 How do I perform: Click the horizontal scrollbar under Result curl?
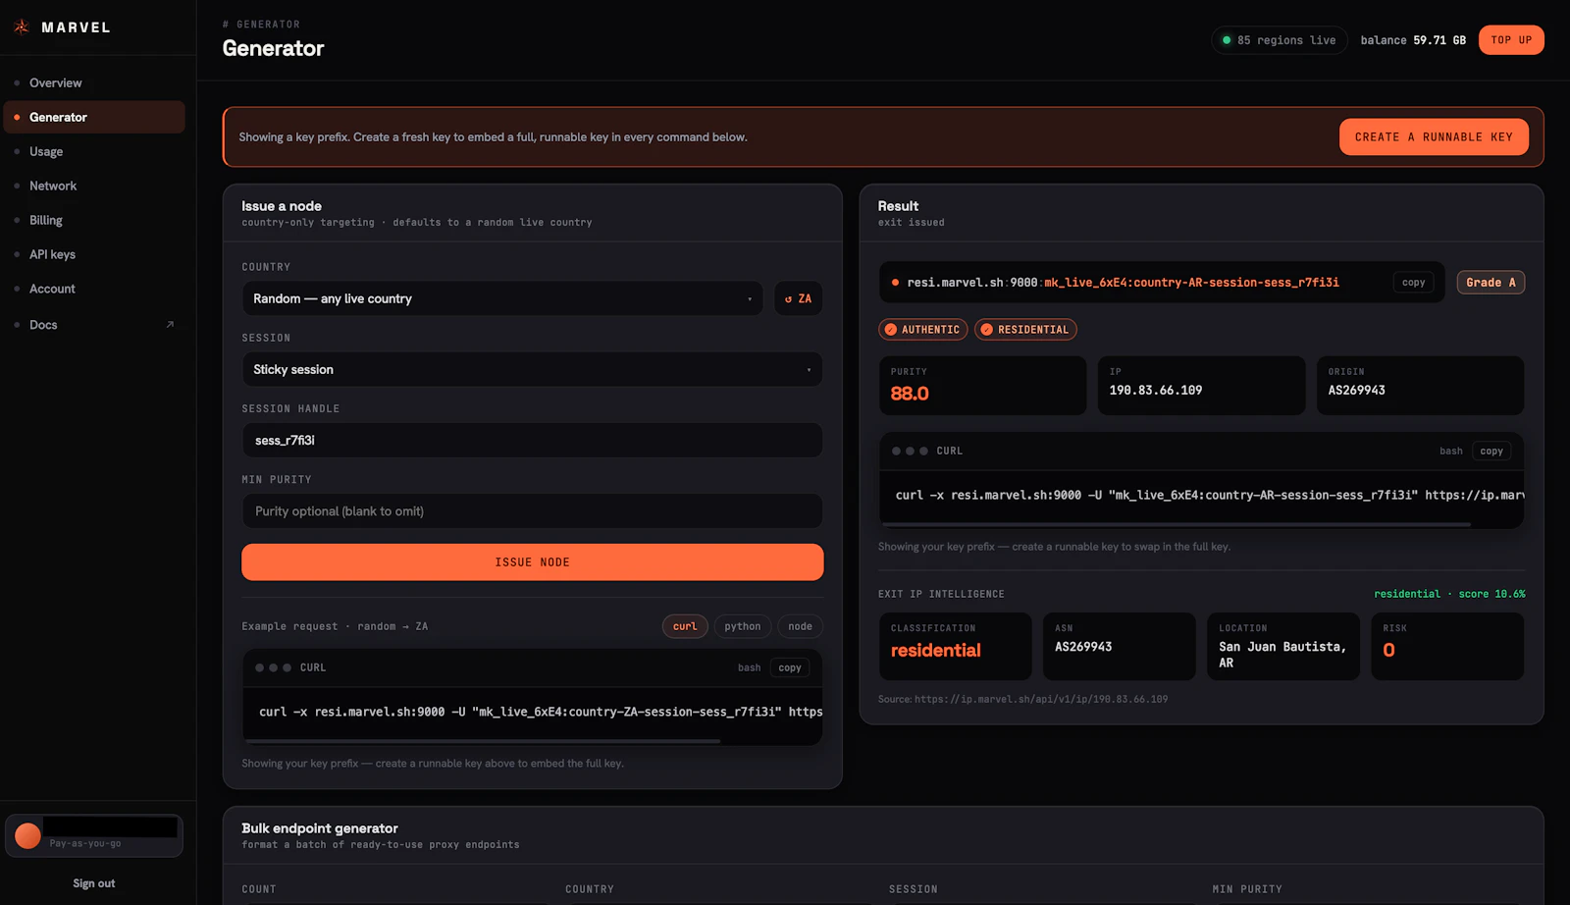tap(1177, 524)
